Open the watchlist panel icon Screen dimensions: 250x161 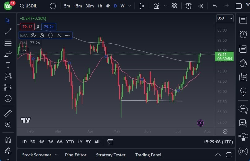coord(243,20)
